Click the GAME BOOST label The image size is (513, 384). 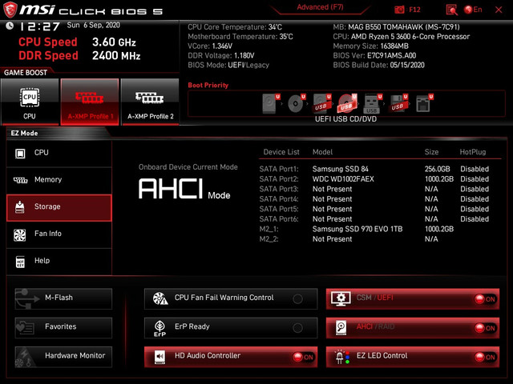26,73
